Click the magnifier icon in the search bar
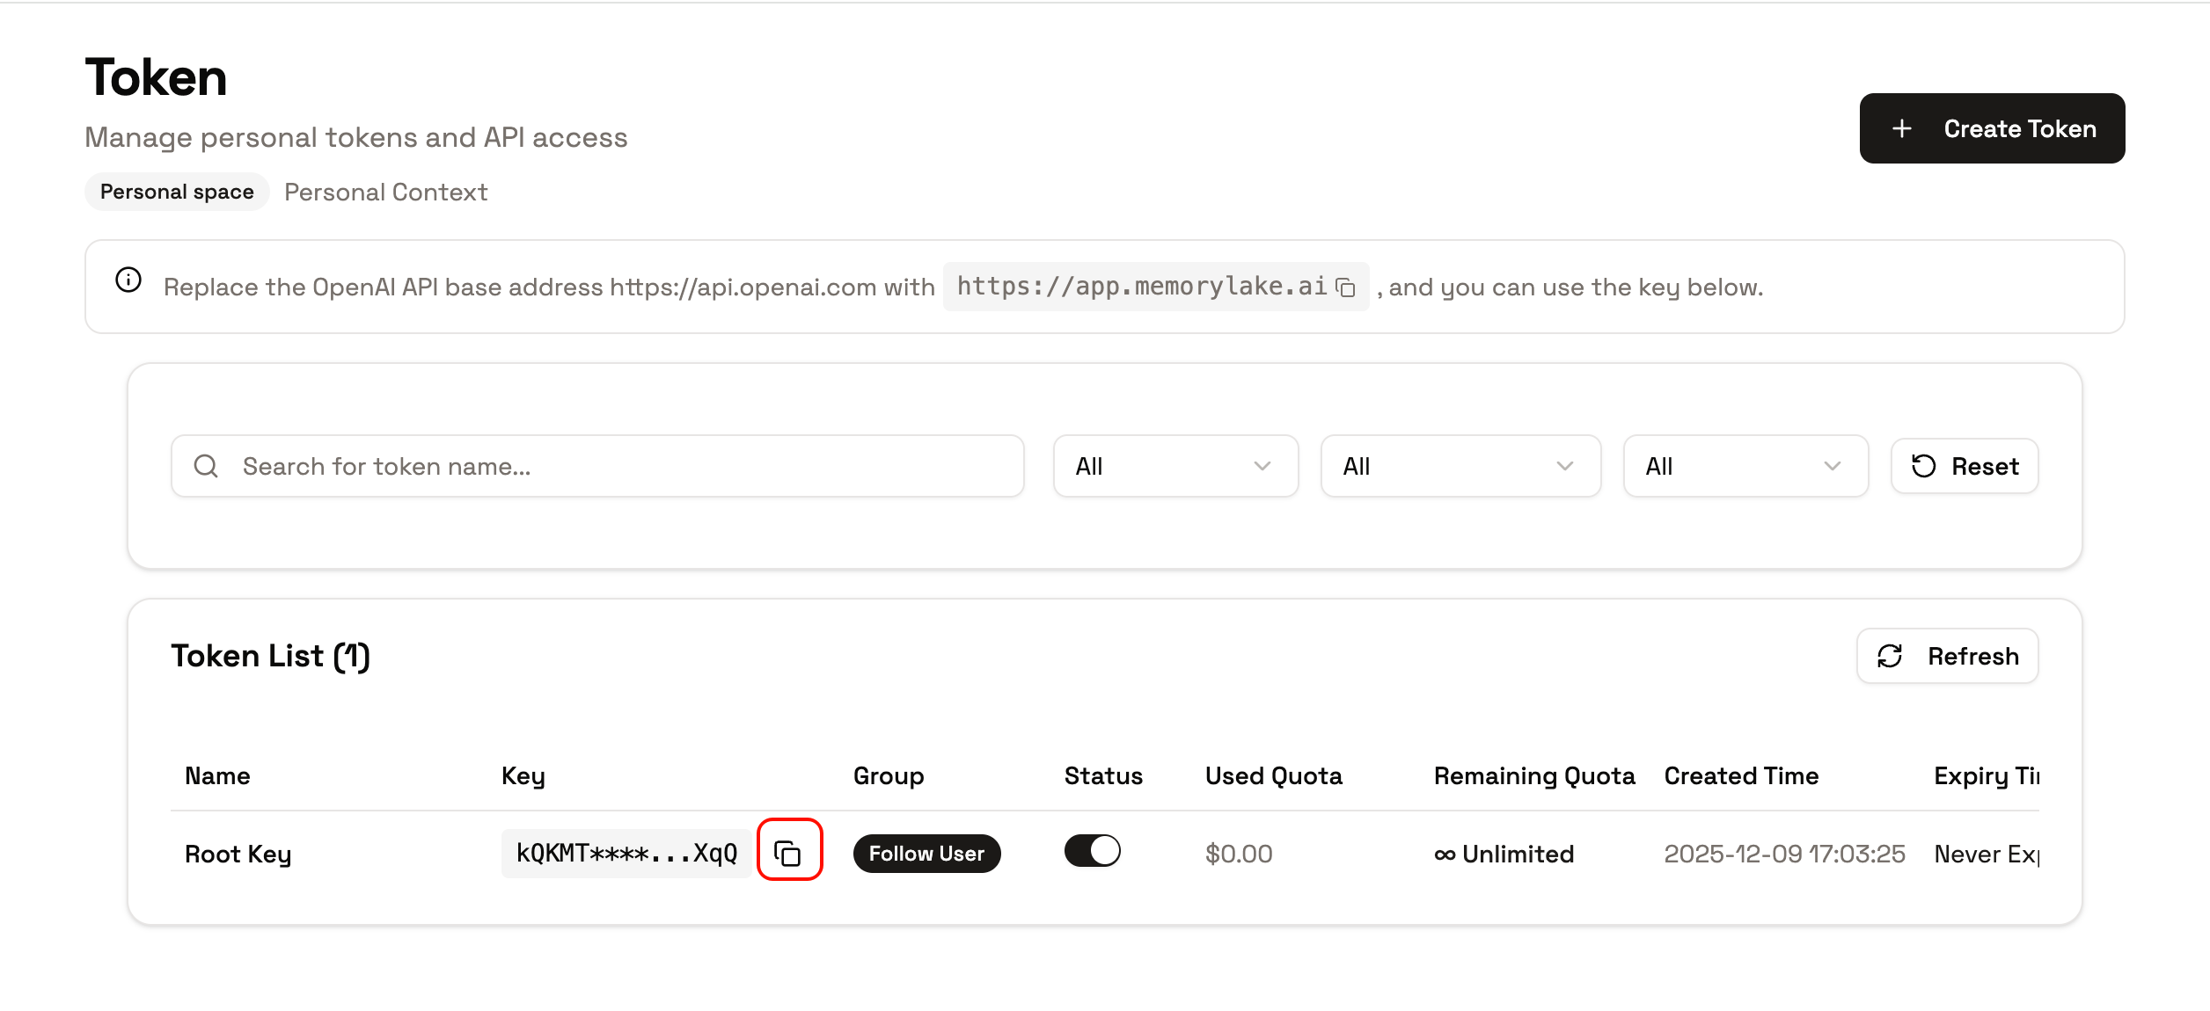The image size is (2210, 1011). tap(206, 465)
